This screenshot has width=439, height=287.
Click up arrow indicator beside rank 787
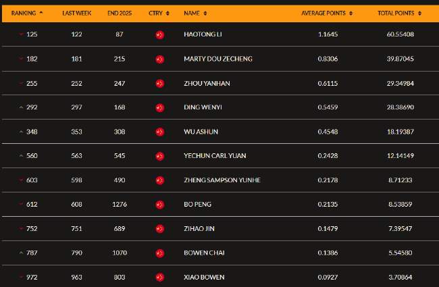pyautogui.click(x=21, y=253)
